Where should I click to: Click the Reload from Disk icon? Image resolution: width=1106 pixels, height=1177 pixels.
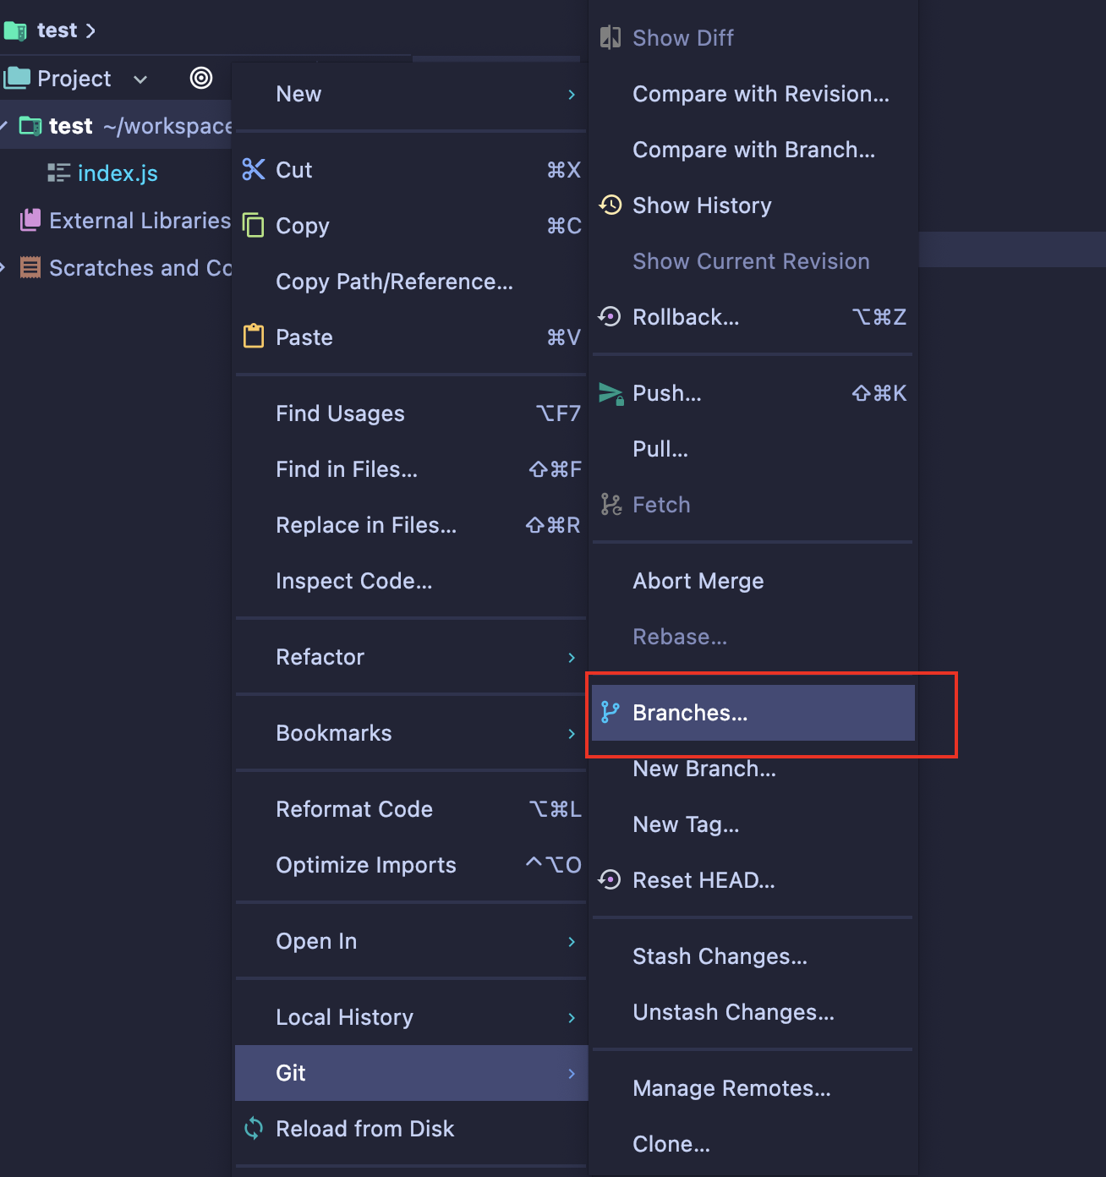click(254, 1129)
